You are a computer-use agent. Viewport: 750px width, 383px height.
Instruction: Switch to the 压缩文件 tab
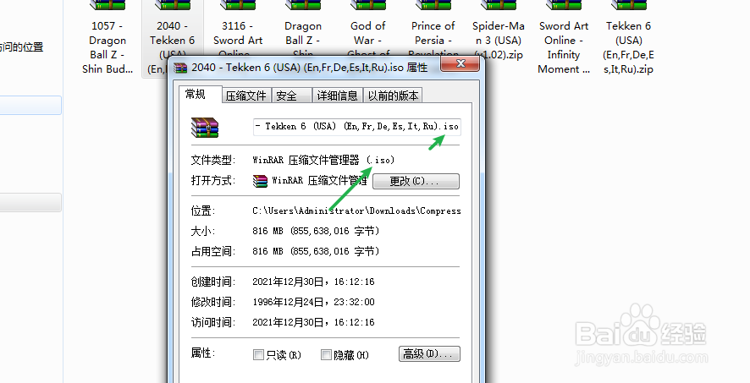click(245, 96)
